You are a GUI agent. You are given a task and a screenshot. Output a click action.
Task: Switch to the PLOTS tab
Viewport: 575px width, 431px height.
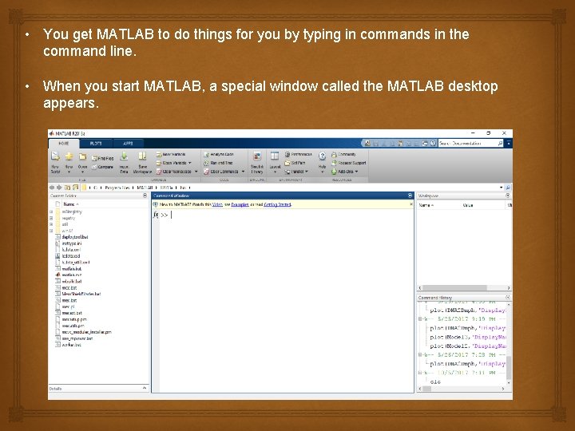tap(96, 144)
